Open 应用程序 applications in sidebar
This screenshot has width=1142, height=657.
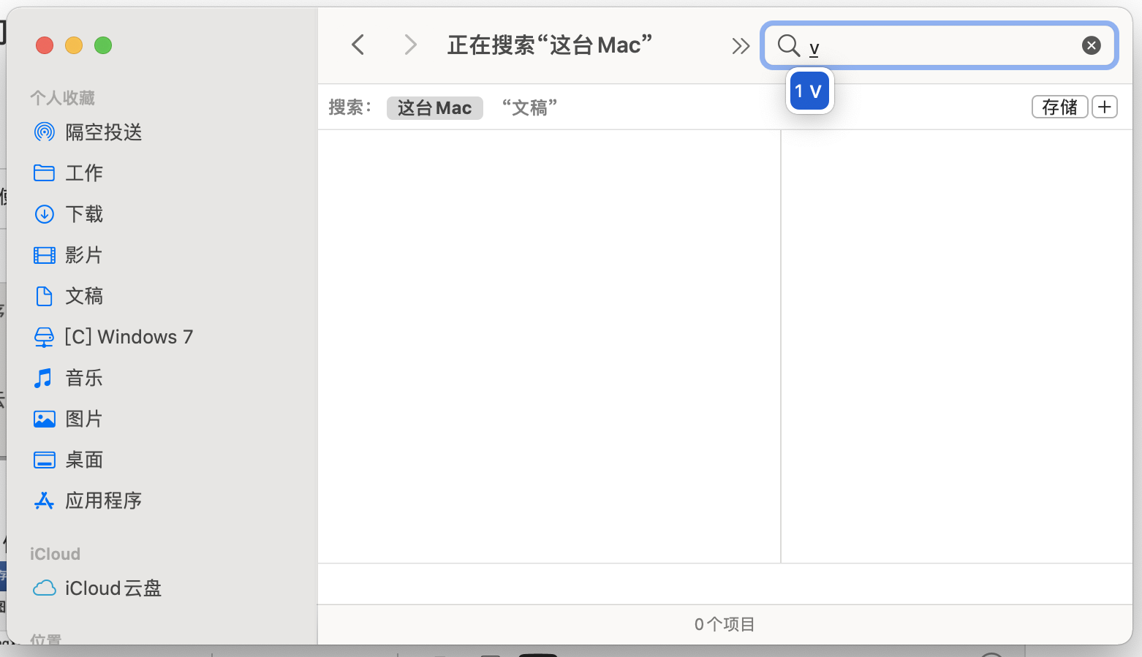88,501
